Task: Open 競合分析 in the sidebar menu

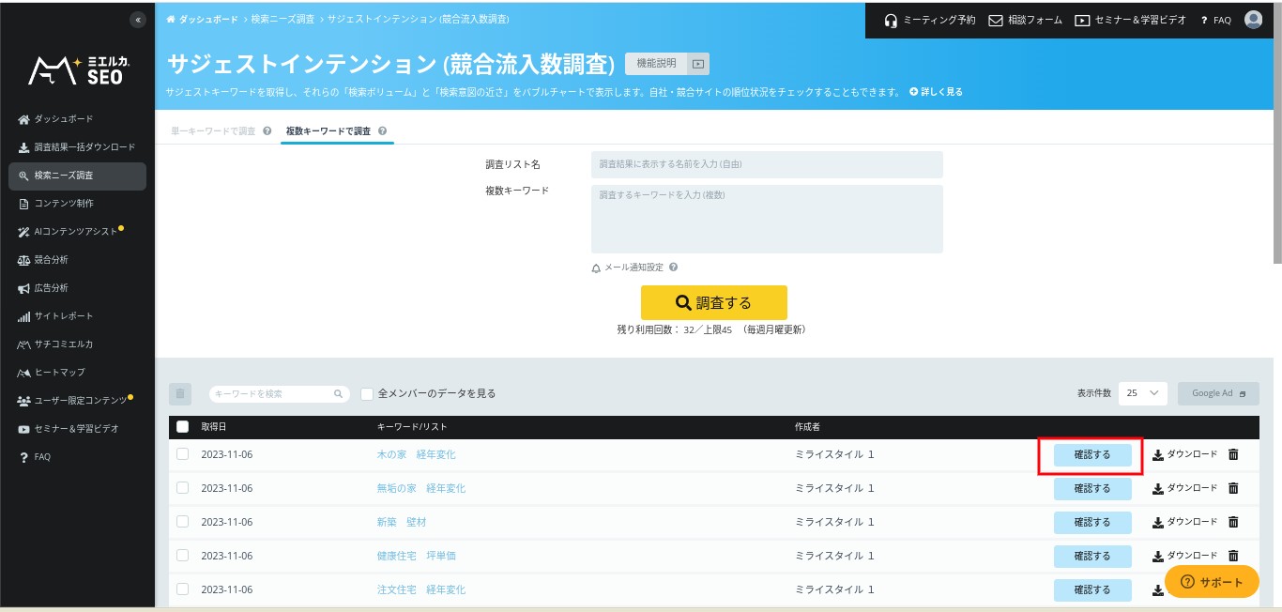Action: (x=52, y=260)
